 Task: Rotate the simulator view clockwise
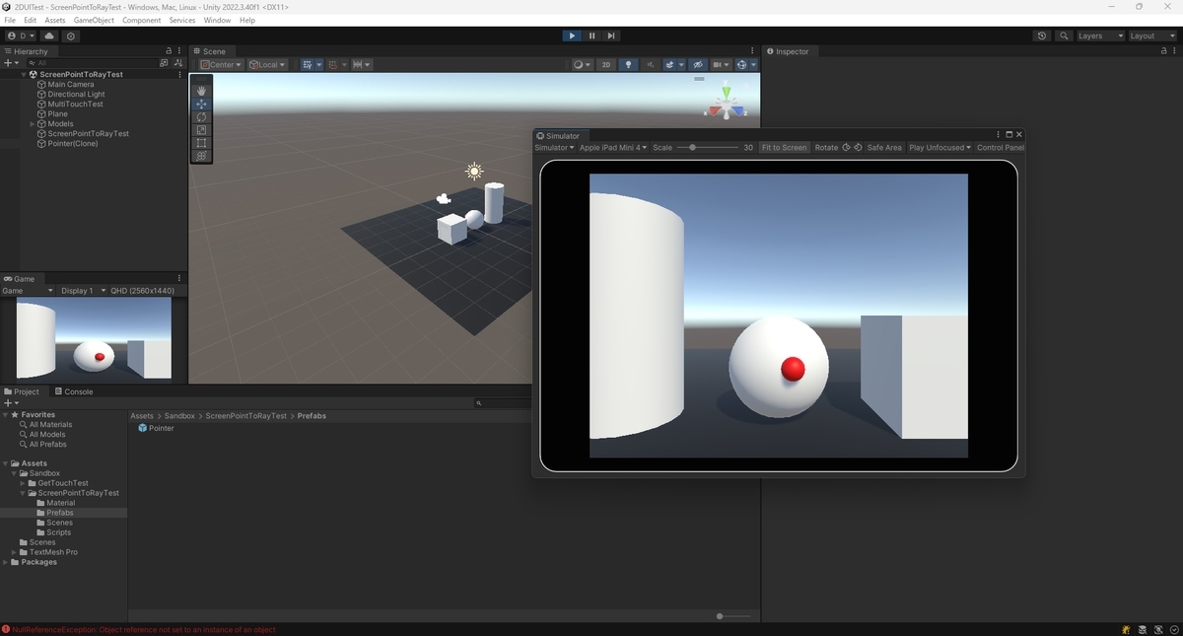click(845, 147)
